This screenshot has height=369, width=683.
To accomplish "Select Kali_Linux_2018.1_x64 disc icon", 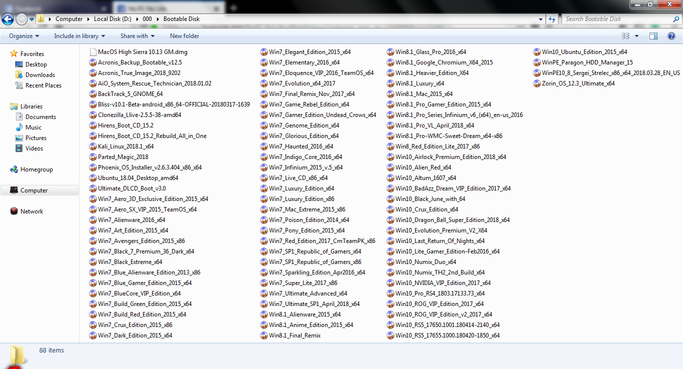I will tap(93, 146).
